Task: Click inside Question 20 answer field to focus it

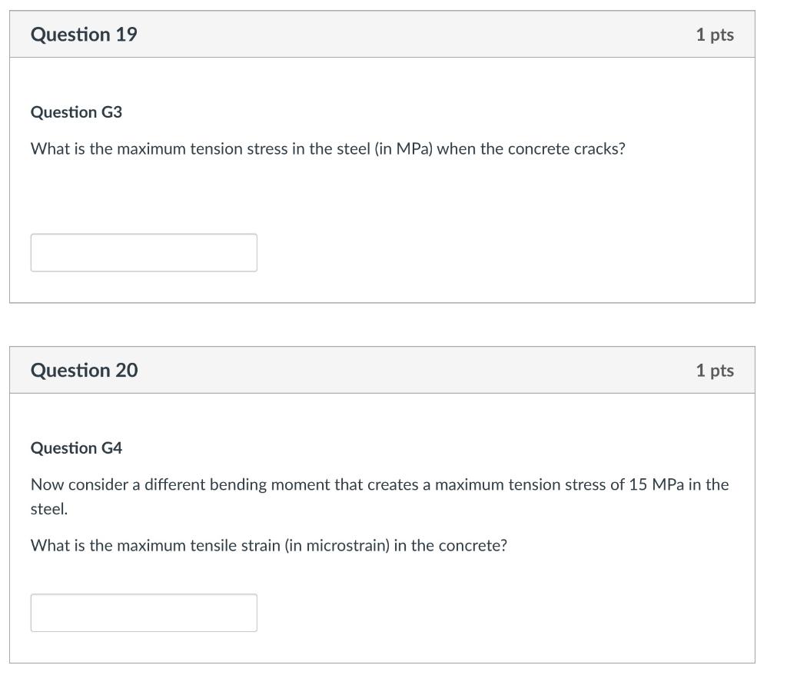Action: (144, 612)
